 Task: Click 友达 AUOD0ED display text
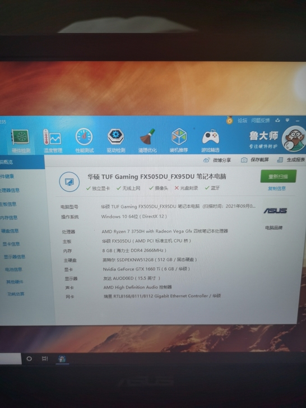(x=132, y=278)
